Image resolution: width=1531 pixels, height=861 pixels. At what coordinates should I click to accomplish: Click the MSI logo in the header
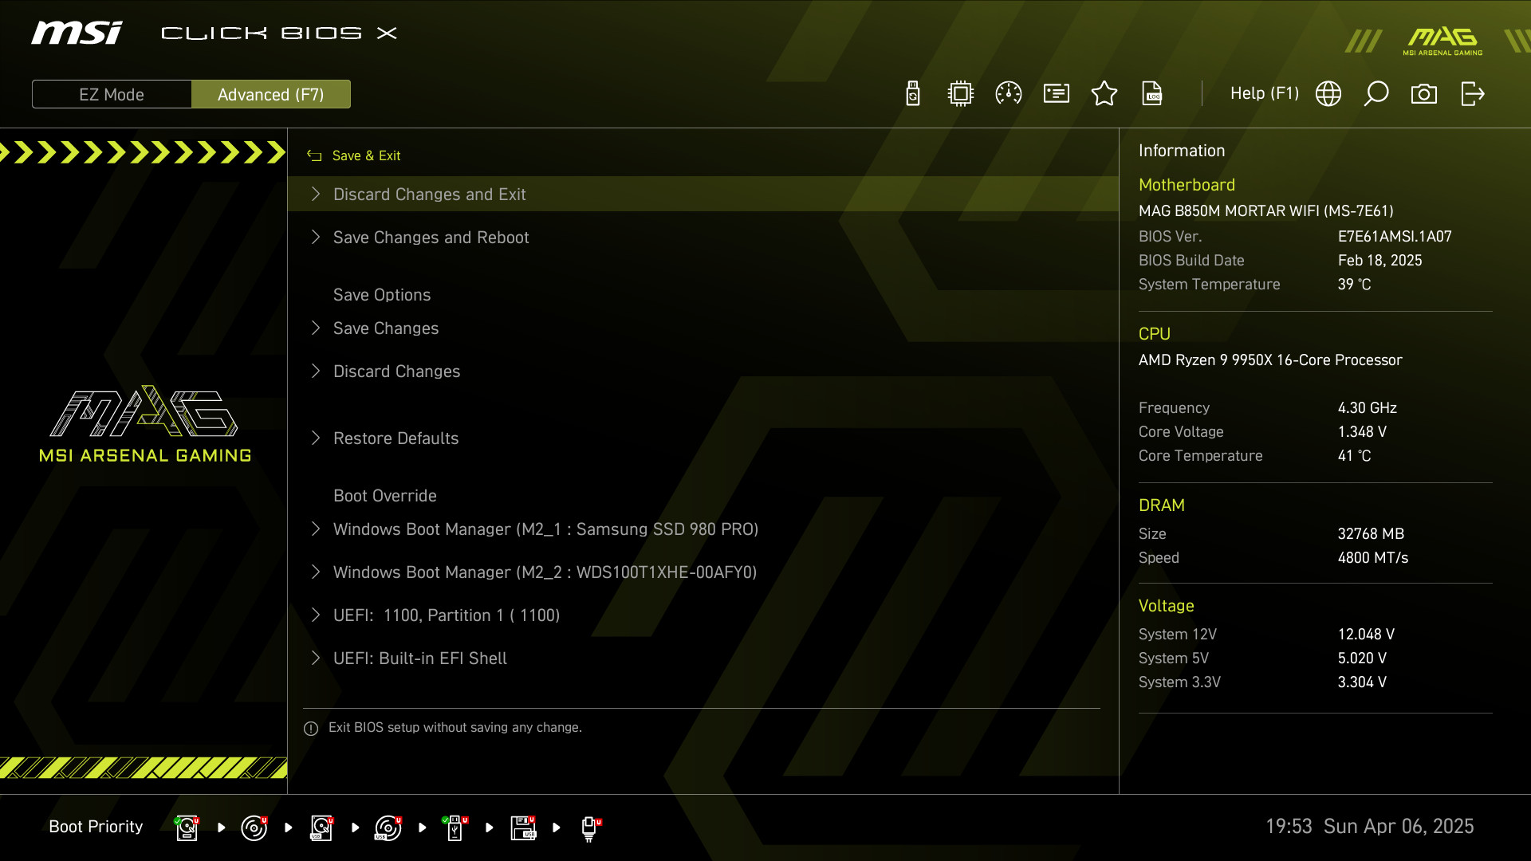pos(77,33)
